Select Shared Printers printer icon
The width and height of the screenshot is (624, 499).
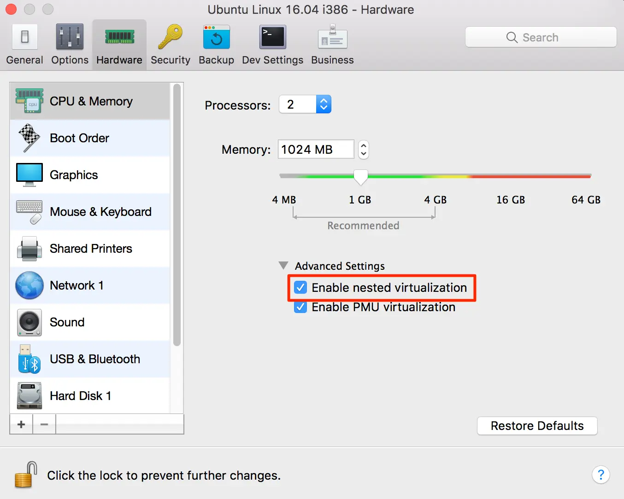(29, 249)
